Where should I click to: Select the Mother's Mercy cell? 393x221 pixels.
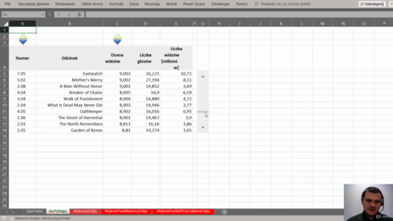click(69, 80)
